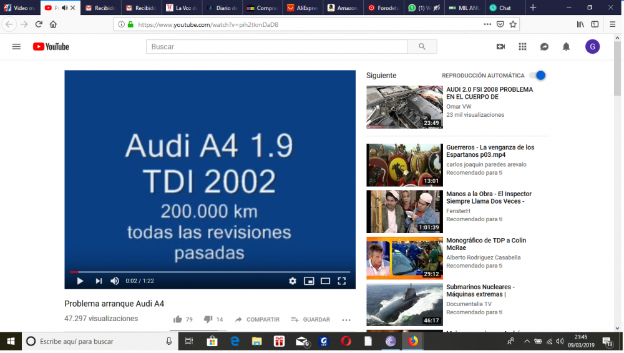Skip to next video in player
Viewport: 624px width, 353px height.
click(99, 281)
